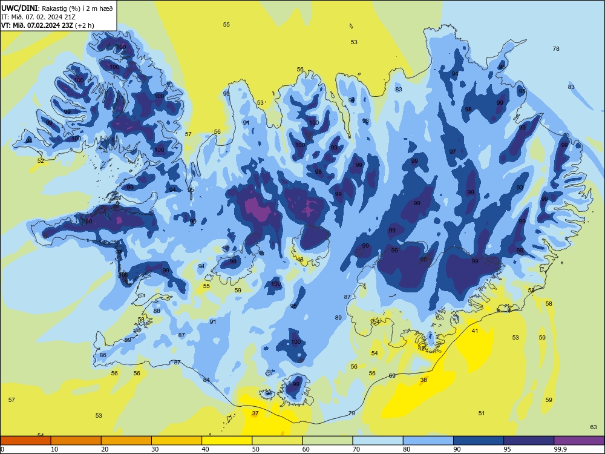
Task: Click the 'IT: Mið. 07. 02. 2024 21Z' line
Action: point(38,17)
